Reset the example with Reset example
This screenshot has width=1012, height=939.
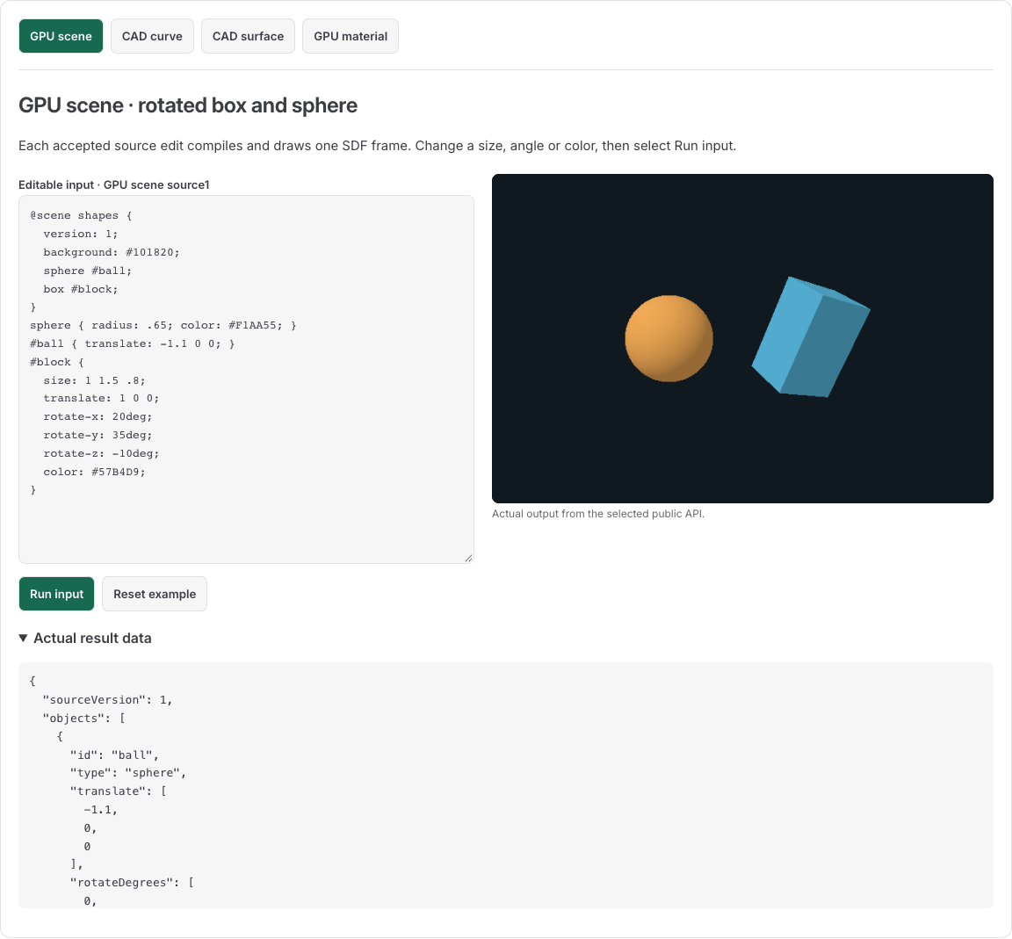click(155, 594)
